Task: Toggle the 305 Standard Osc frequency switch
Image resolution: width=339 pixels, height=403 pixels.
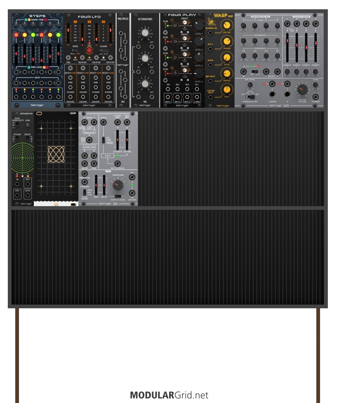Action: click(250, 97)
